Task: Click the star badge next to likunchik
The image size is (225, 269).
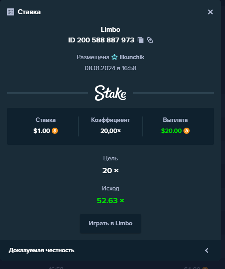Action: [x=114, y=57]
